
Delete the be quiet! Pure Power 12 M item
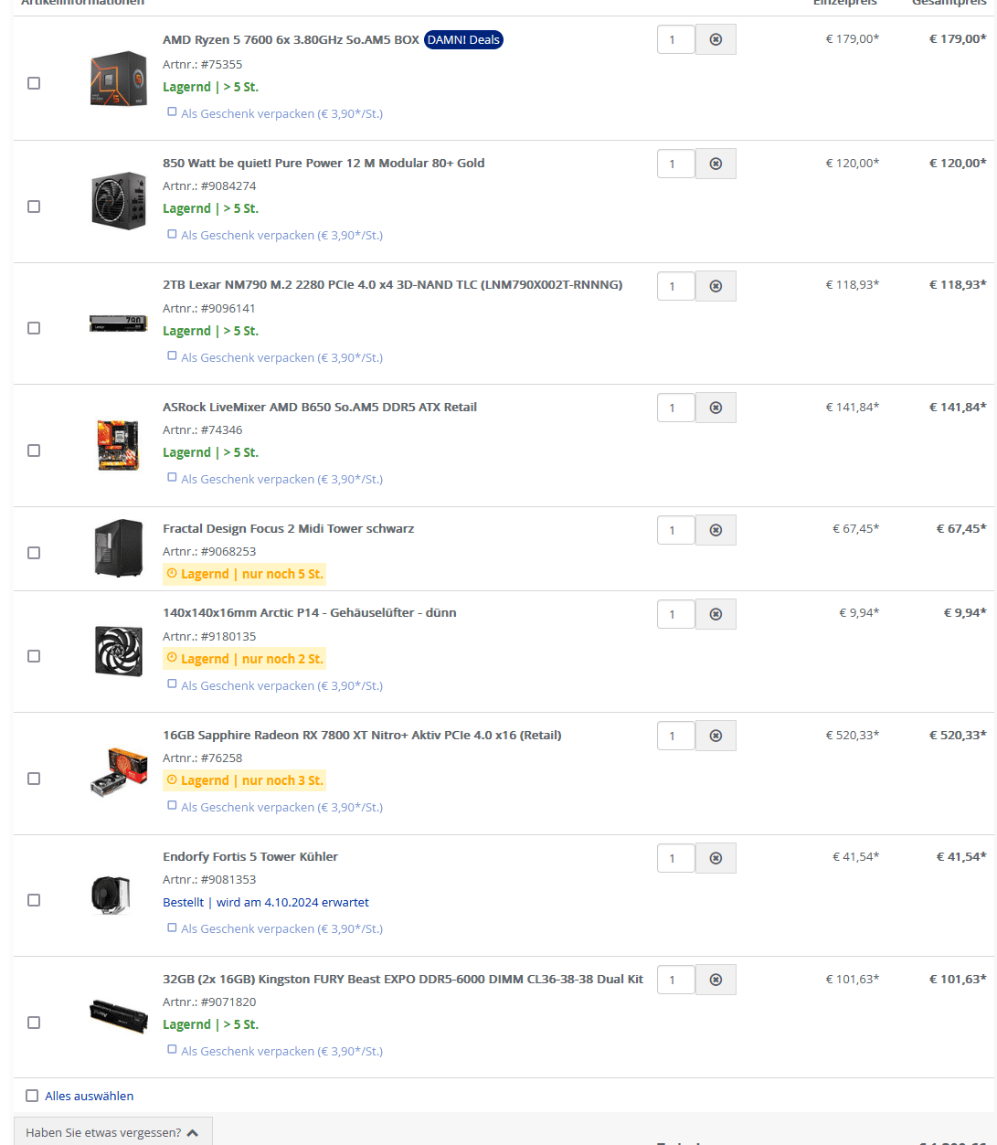716,164
